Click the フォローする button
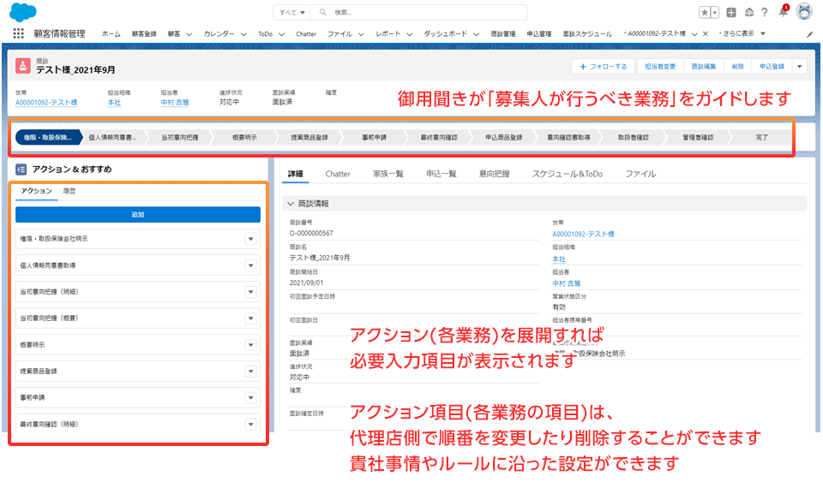This screenshot has height=488, width=823. (603, 66)
